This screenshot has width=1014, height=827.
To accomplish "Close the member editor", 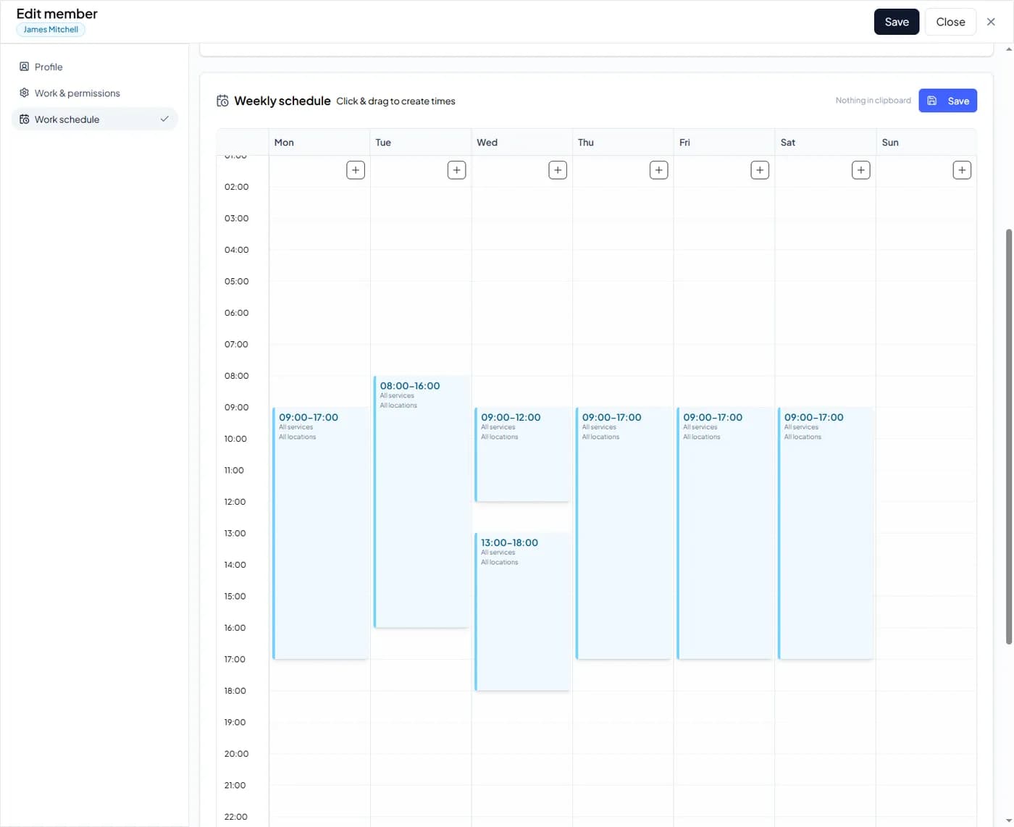I will click(x=950, y=22).
